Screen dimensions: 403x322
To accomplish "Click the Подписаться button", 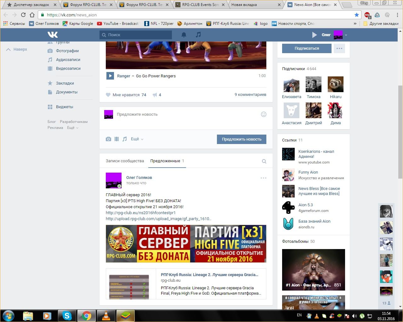I will 307,48.
